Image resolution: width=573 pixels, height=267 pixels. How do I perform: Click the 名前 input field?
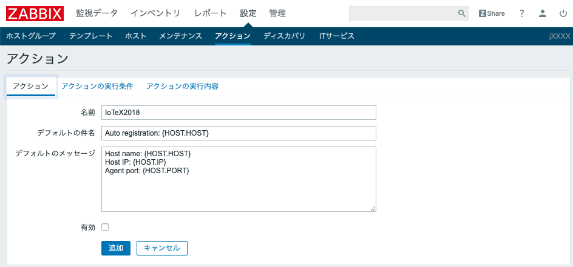point(239,113)
